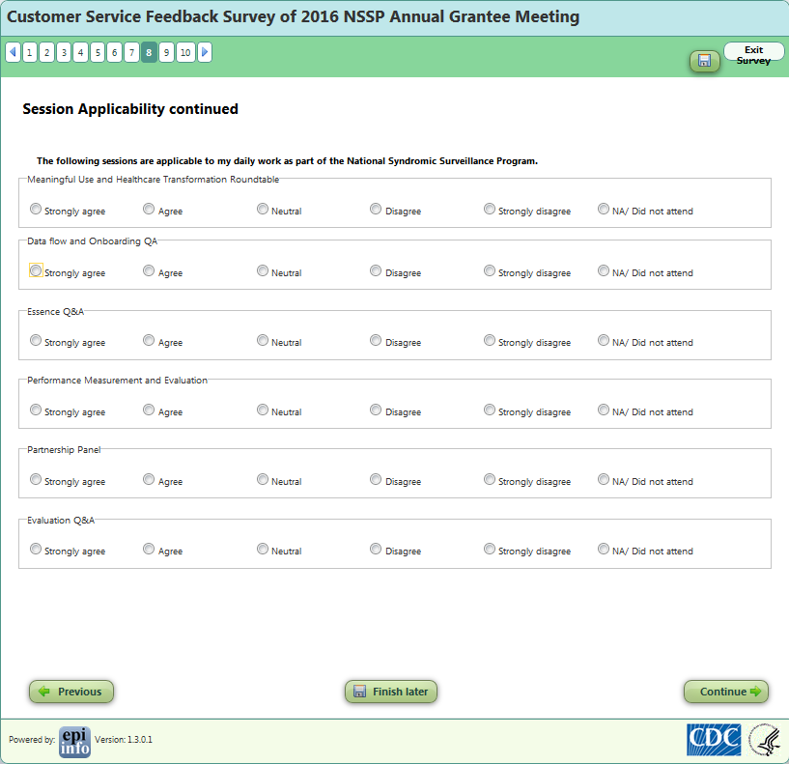Select NA/ Did not attend for Data flow Onboarding QA
Viewport: 789px width, 764px height.
pos(604,270)
